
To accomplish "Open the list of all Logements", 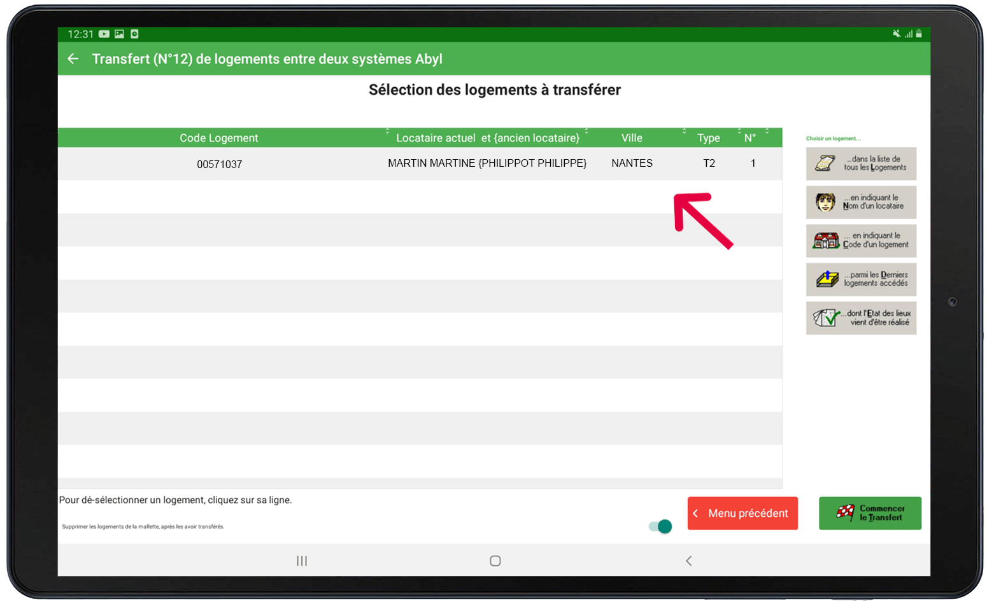I will coord(861,164).
